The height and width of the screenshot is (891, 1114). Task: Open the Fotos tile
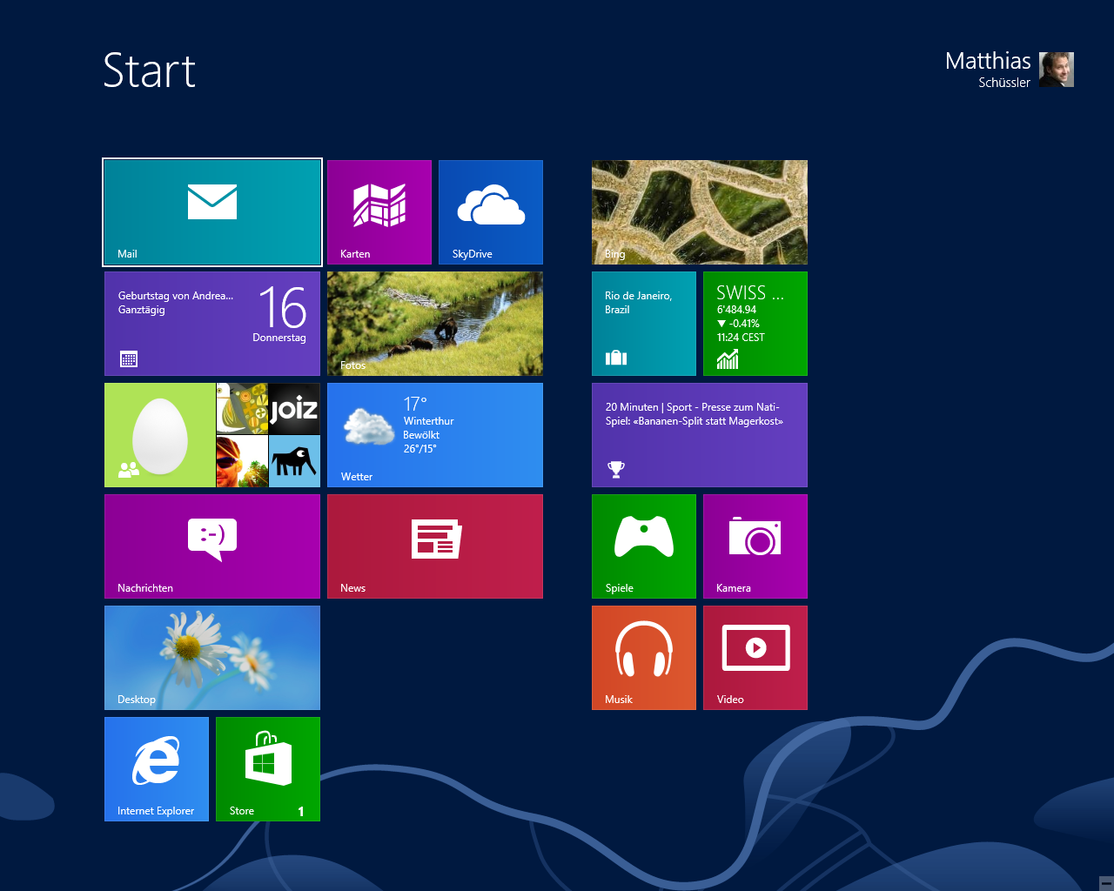(x=435, y=324)
